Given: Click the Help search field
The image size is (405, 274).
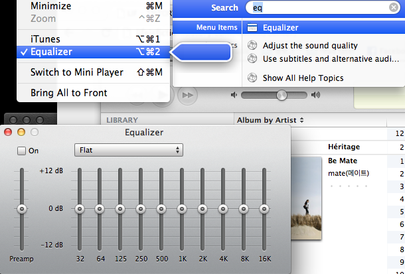Looking at the screenshot, I should point(323,8).
